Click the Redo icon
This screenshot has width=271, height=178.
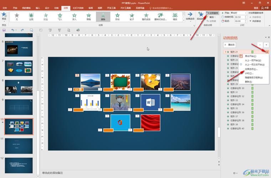pyautogui.click(x=22, y=30)
